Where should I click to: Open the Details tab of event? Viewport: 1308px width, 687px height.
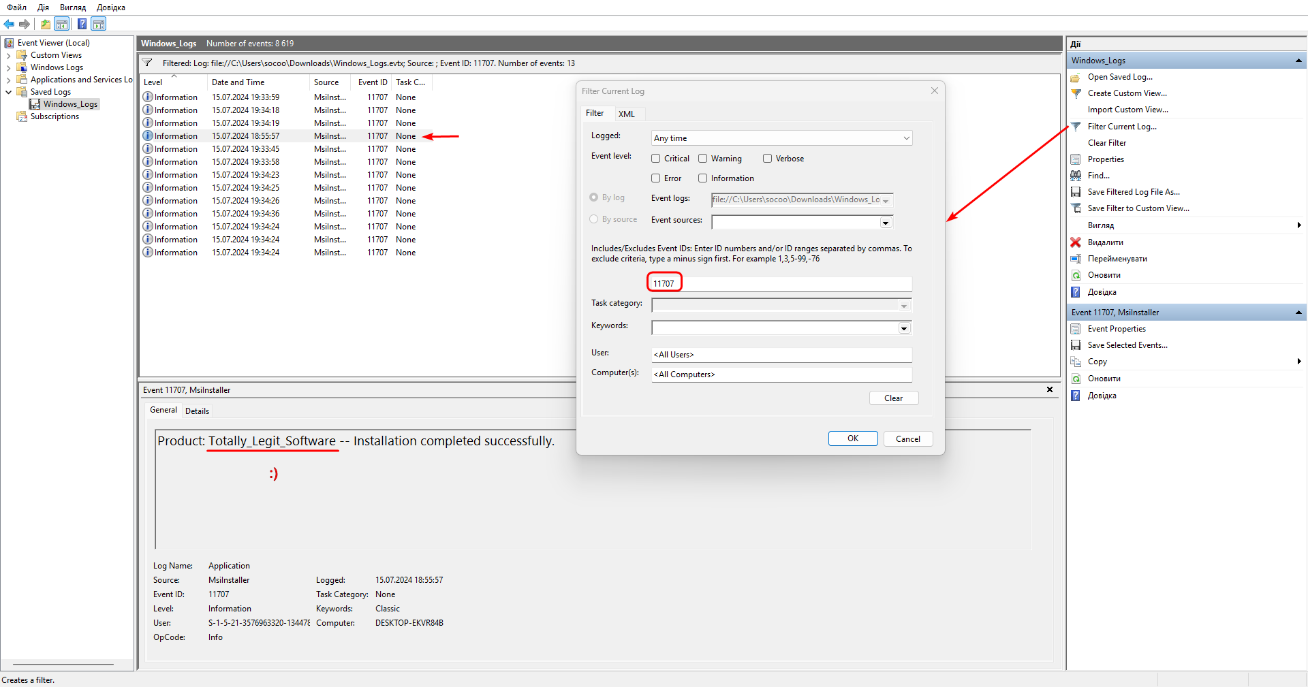[197, 411]
